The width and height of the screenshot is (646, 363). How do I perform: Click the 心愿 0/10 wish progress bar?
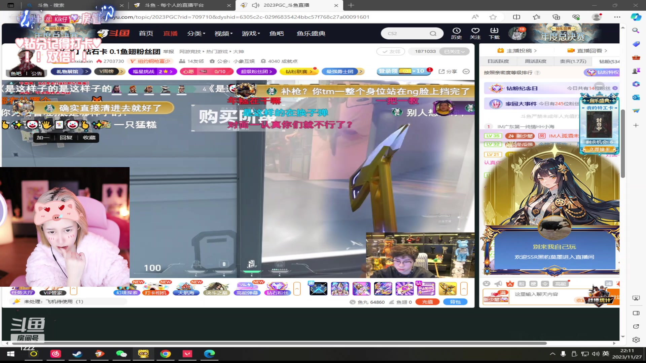coord(207,71)
